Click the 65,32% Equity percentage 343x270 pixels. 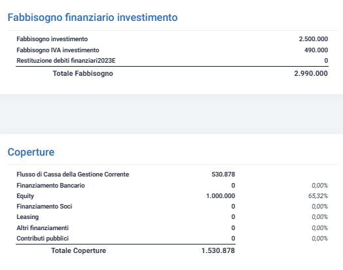point(318,196)
